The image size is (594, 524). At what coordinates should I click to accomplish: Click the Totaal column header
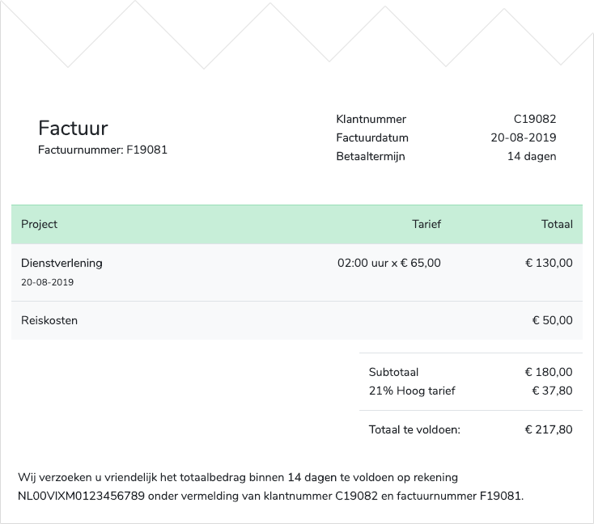coord(557,224)
